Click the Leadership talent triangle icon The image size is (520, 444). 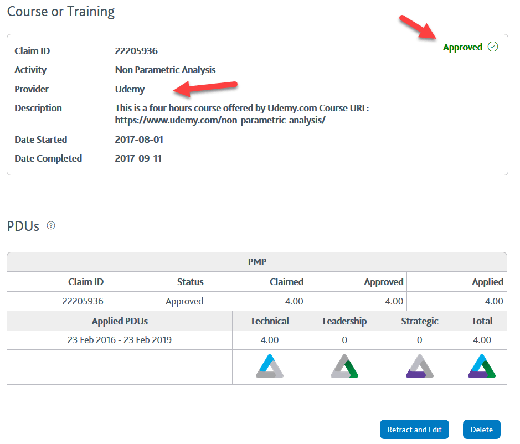tap(344, 366)
